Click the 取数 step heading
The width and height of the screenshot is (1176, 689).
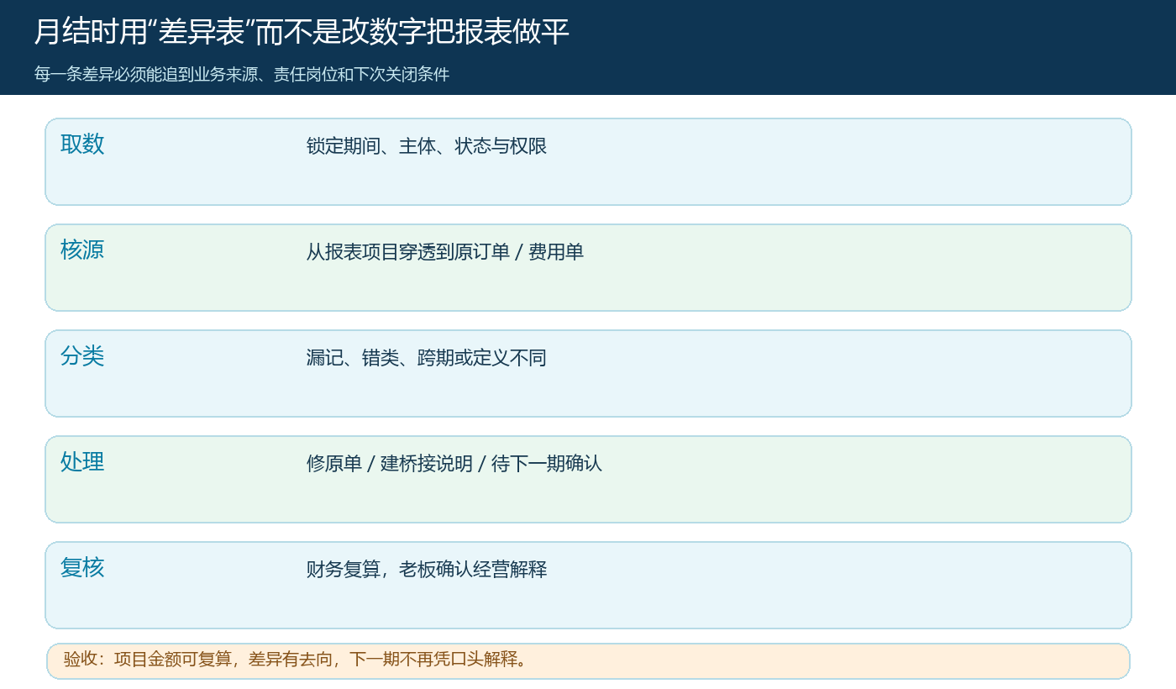pyautogui.click(x=82, y=145)
